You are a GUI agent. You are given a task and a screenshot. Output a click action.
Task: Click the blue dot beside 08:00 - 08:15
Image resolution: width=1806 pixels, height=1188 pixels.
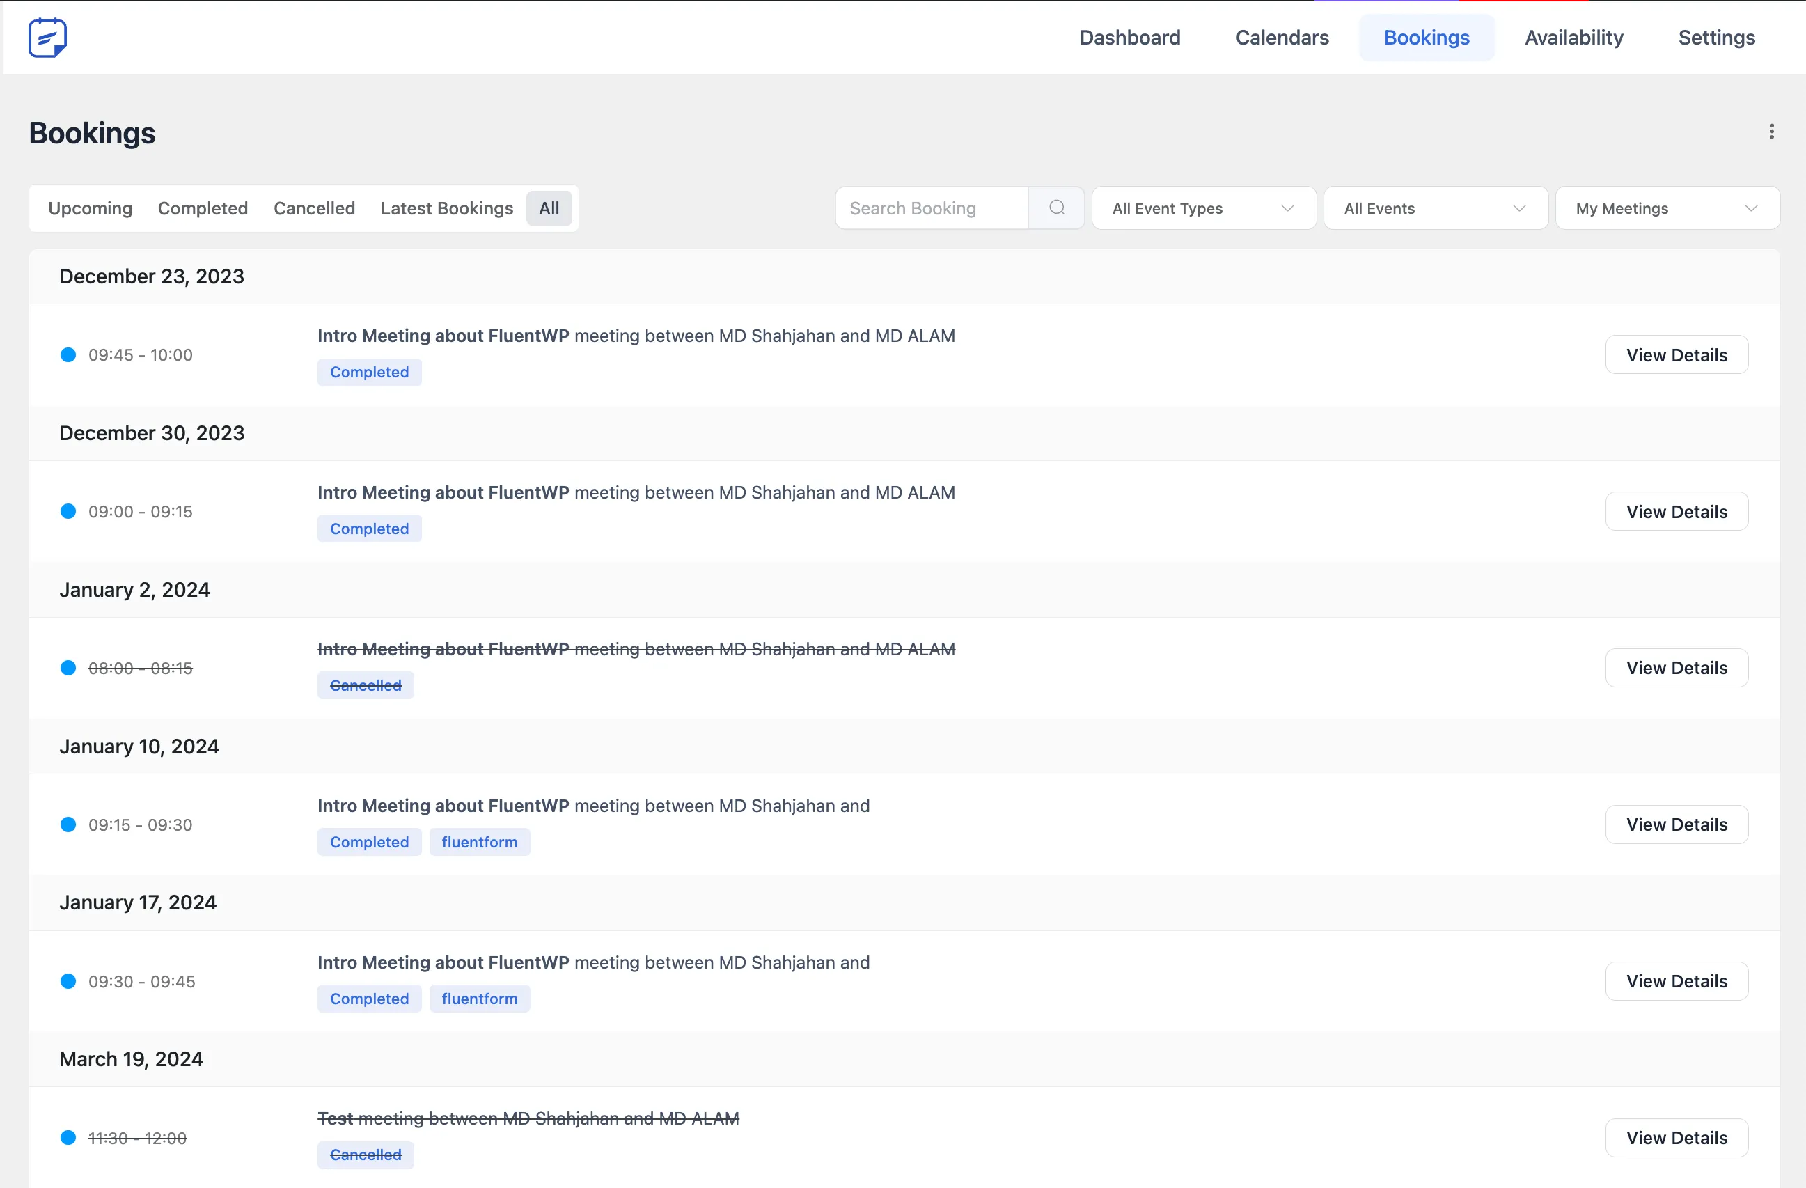68,668
